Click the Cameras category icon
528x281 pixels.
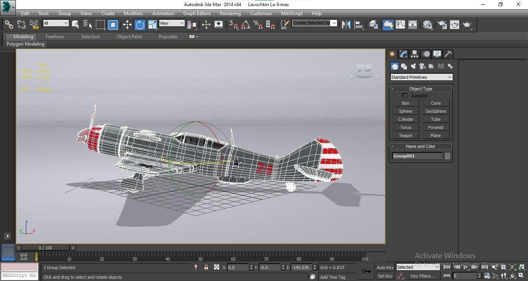pyautogui.click(x=422, y=66)
